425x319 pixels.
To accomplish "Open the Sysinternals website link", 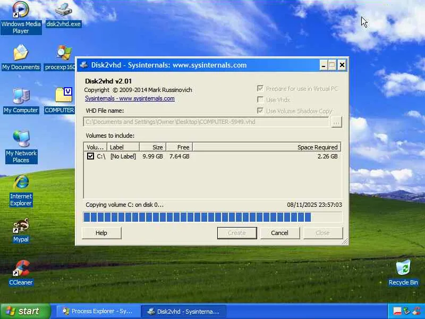I will [130, 98].
